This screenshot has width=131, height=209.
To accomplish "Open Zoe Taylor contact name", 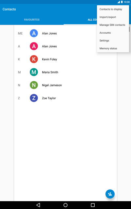I will click(x=49, y=98).
